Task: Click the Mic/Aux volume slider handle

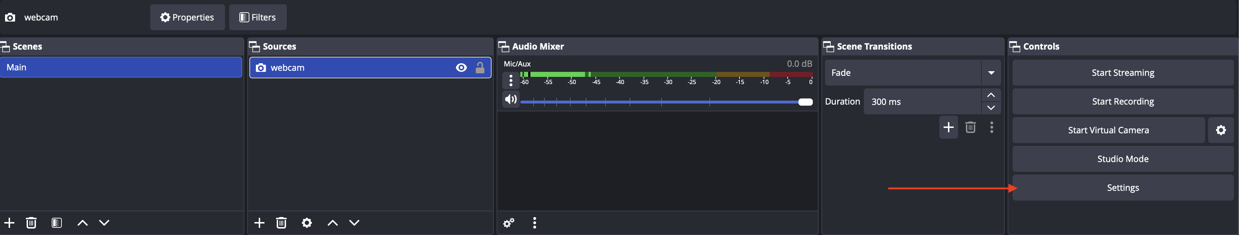Action: coord(805,102)
